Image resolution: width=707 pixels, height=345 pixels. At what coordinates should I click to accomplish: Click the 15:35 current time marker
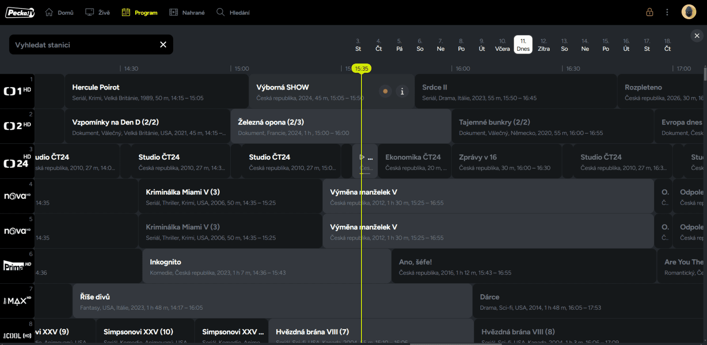pos(361,68)
